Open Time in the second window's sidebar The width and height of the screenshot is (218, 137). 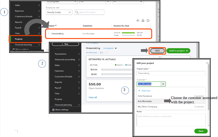[57, 93]
